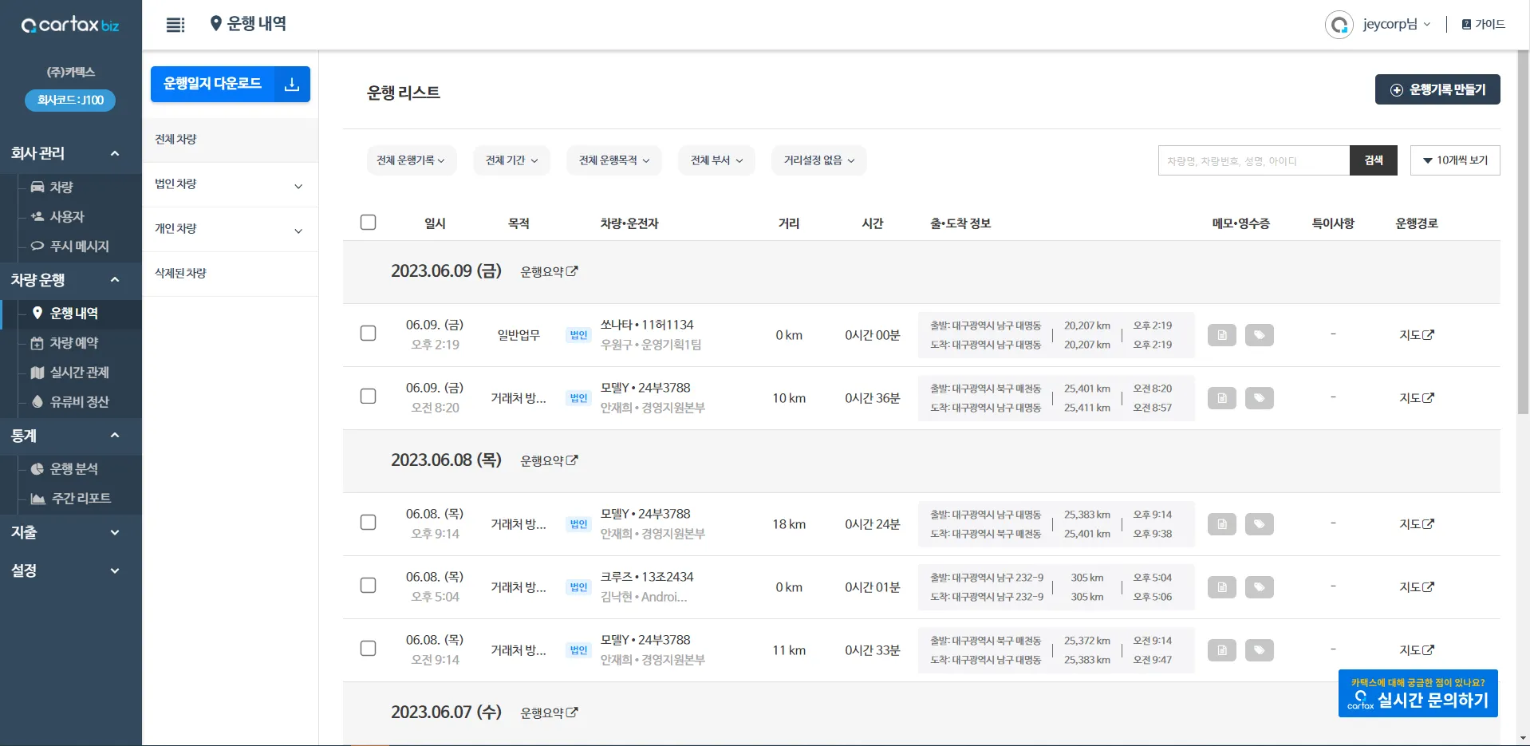Viewport: 1530px width, 746px height.
Task: Check the box for 06.09 오후 2:19 trip
Action: tap(368, 333)
